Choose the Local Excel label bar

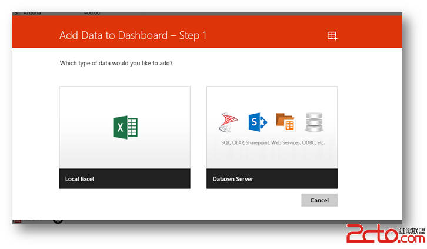[x=125, y=179]
